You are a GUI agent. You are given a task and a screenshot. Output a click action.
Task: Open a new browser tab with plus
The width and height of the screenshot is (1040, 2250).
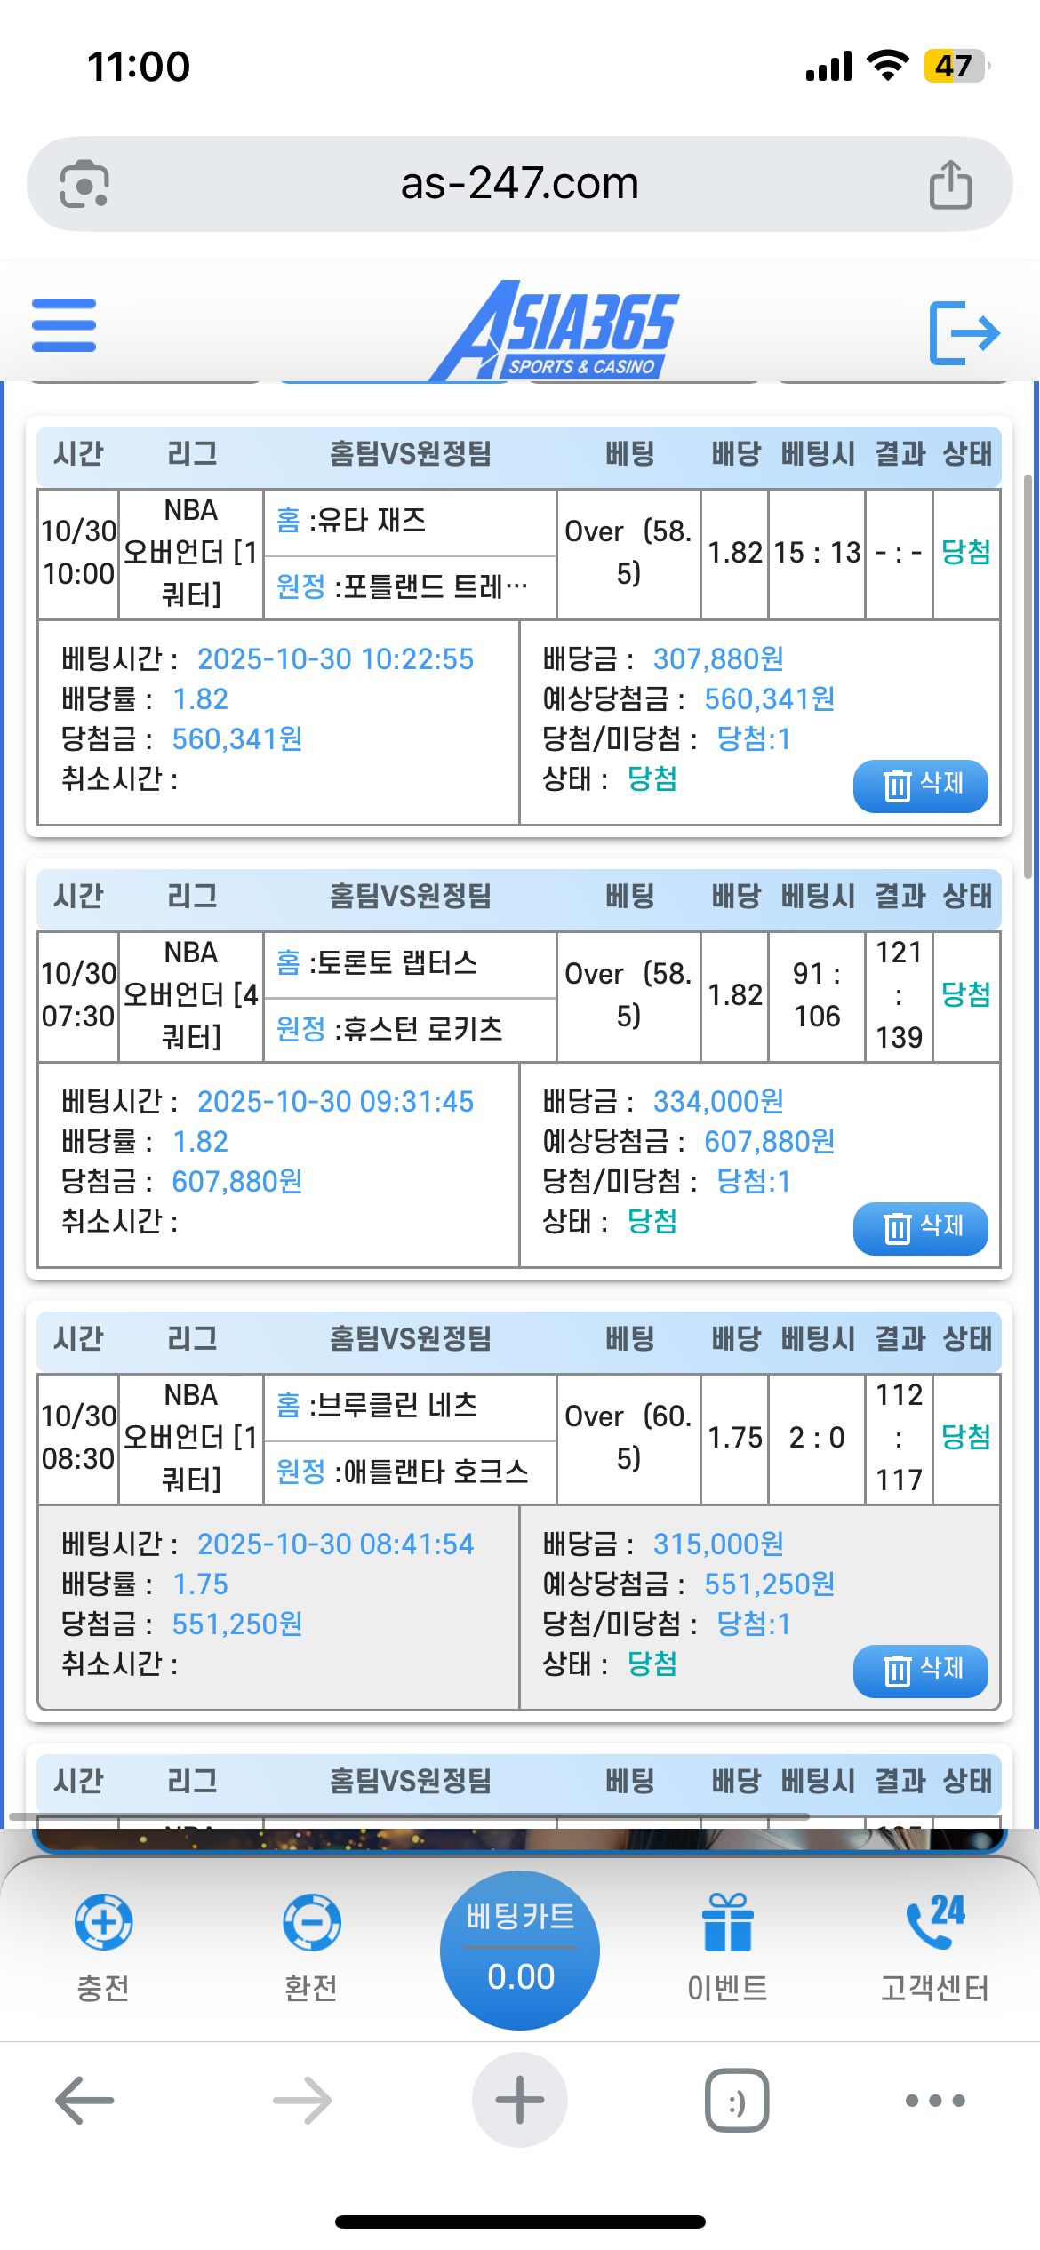pos(520,2101)
